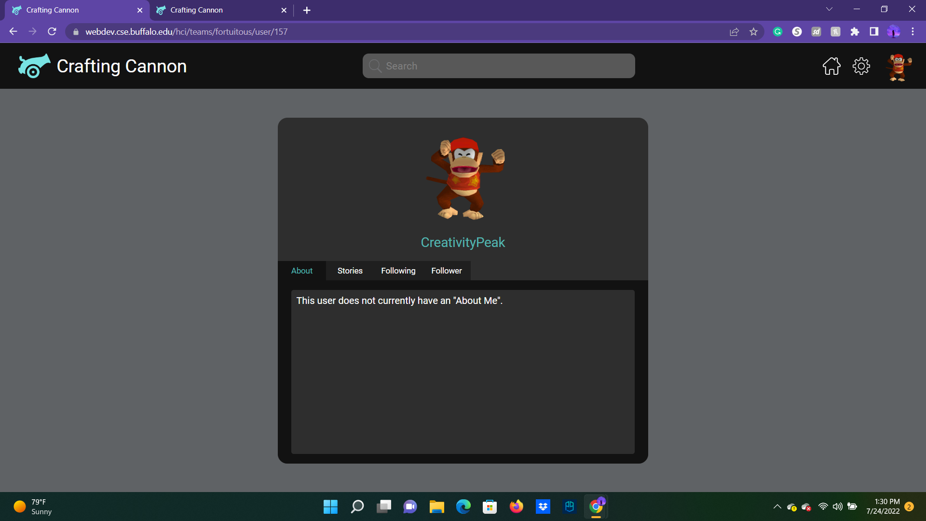Switch to the Following tab
This screenshot has width=926, height=521.
click(x=398, y=271)
